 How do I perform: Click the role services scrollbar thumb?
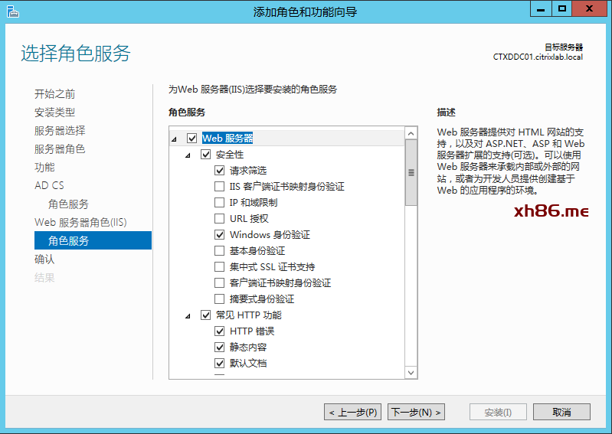[x=411, y=173]
